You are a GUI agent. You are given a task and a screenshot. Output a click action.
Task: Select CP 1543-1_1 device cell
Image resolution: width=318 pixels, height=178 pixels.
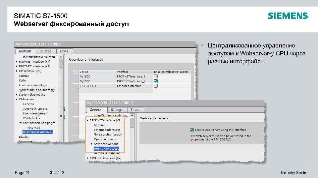[97, 86]
